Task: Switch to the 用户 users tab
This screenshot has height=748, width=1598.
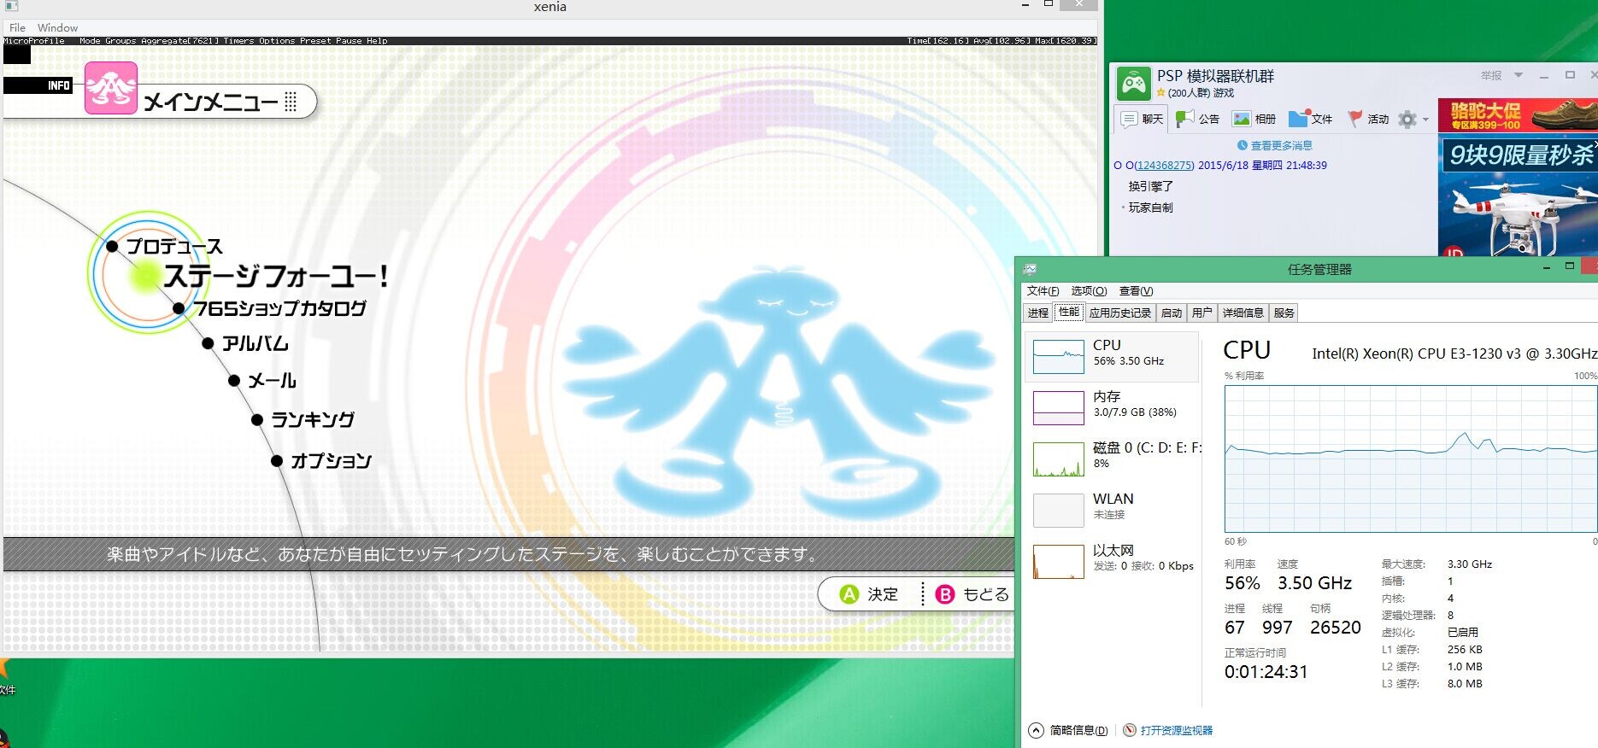Action: pyautogui.click(x=1202, y=313)
